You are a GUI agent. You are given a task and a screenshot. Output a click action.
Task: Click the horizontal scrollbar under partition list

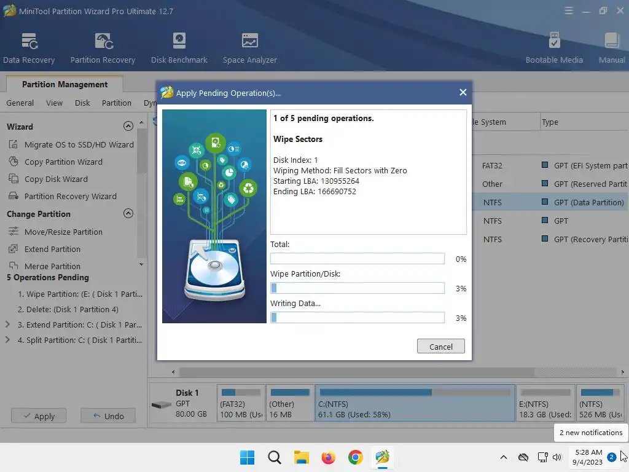(x=357, y=372)
